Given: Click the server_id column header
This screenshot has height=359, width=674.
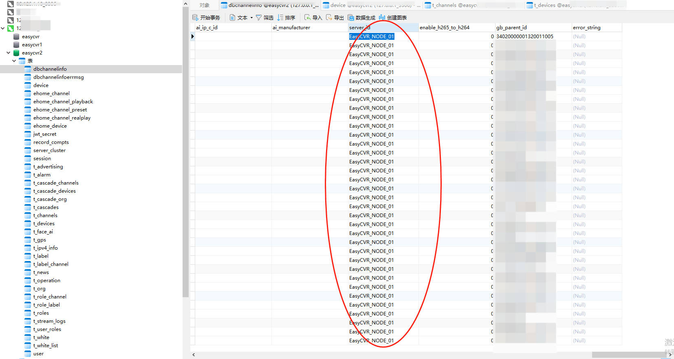Looking at the screenshot, I should [383, 28].
